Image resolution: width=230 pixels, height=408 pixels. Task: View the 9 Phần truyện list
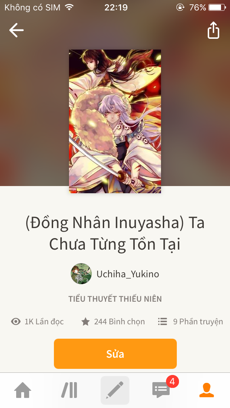198,321
